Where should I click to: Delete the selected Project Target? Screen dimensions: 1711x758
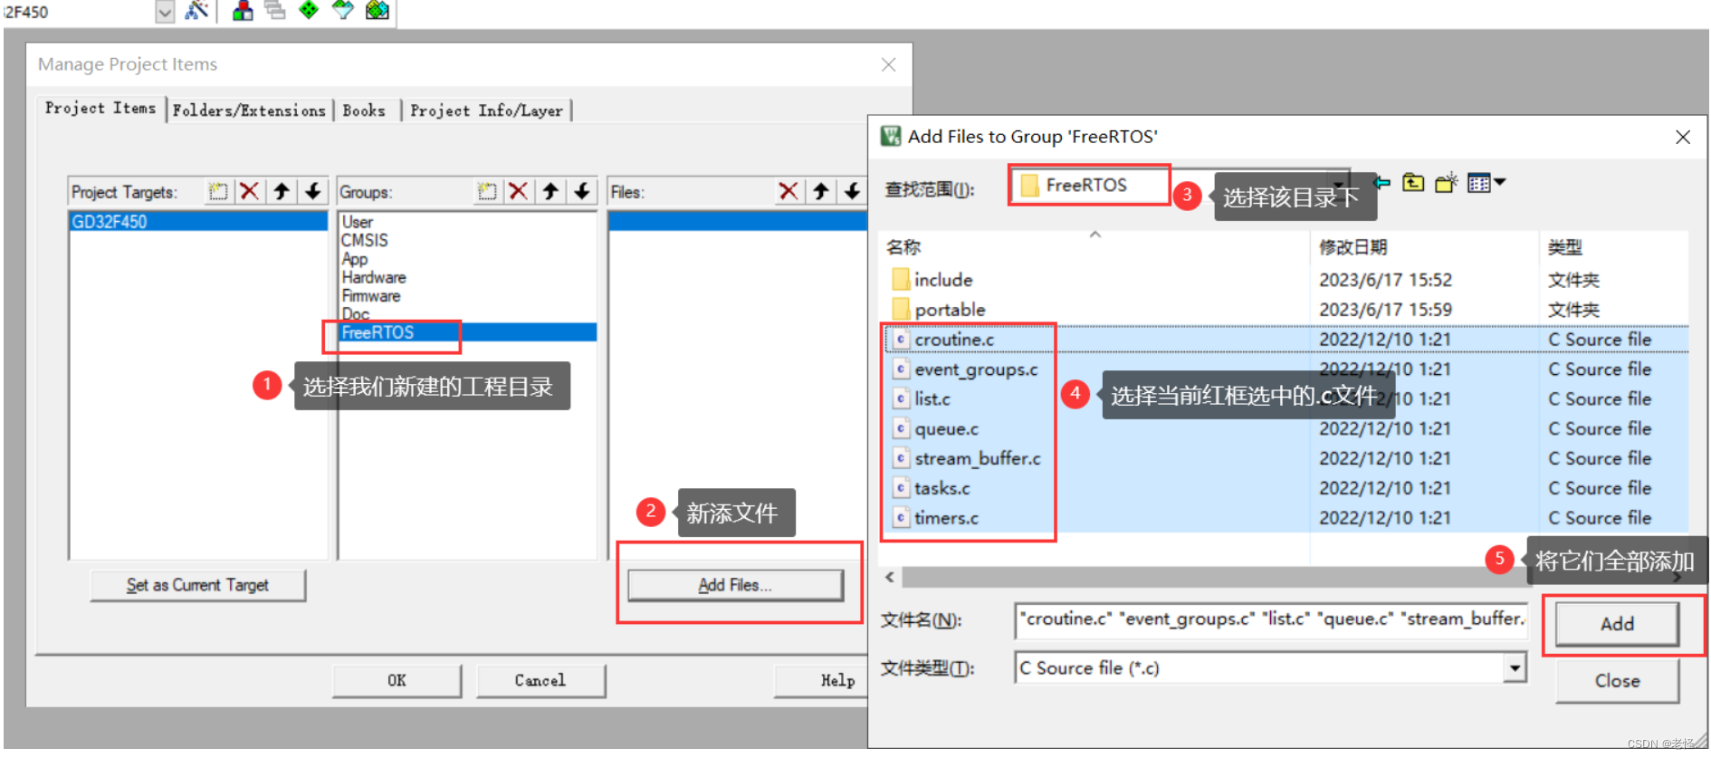click(250, 191)
